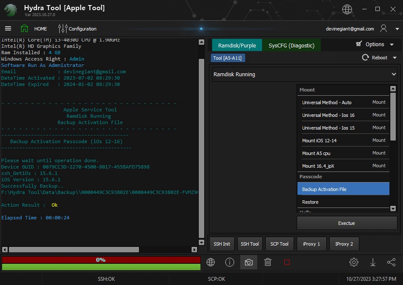
Task: Expand the Reboot dropdown arrow
Action: tap(395, 58)
